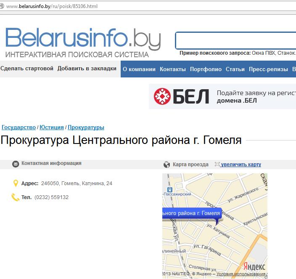Go to the Контакты page

(172, 69)
